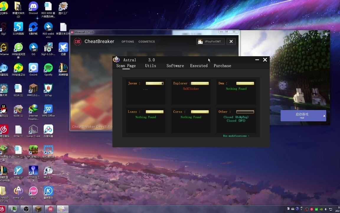Select the Sigil-1.3.0 installer icon
Viewport: 340px width, 213px height.
(x=48, y=49)
